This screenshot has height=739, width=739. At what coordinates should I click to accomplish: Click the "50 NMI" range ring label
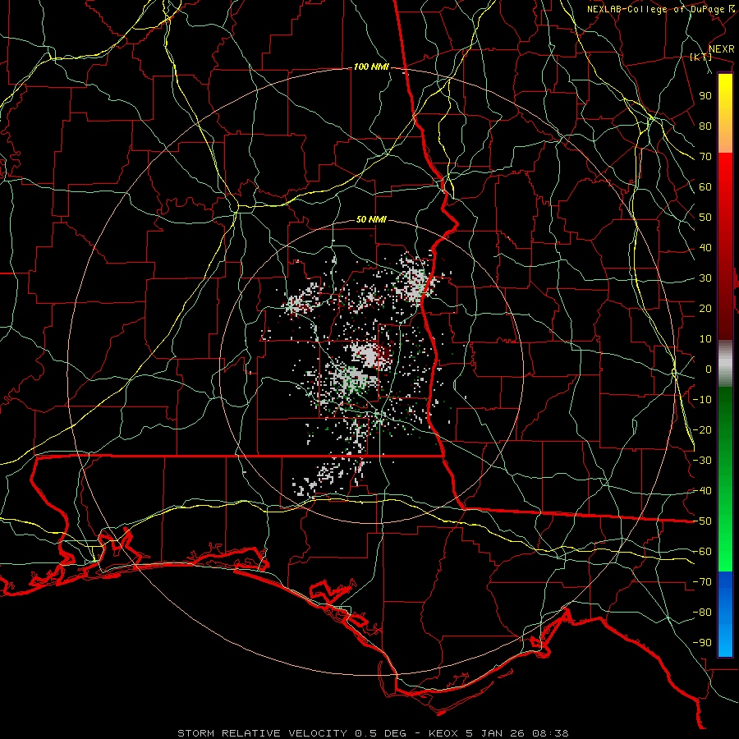(x=371, y=219)
